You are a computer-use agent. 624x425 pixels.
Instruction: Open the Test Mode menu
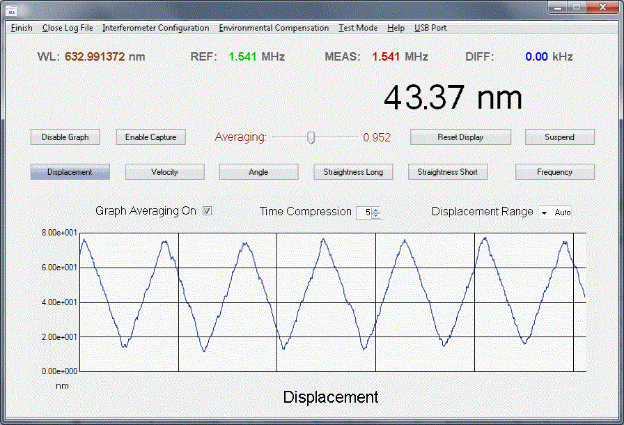[x=358, y=28]
